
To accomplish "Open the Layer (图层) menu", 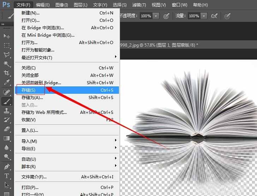I will pos(80,5).
